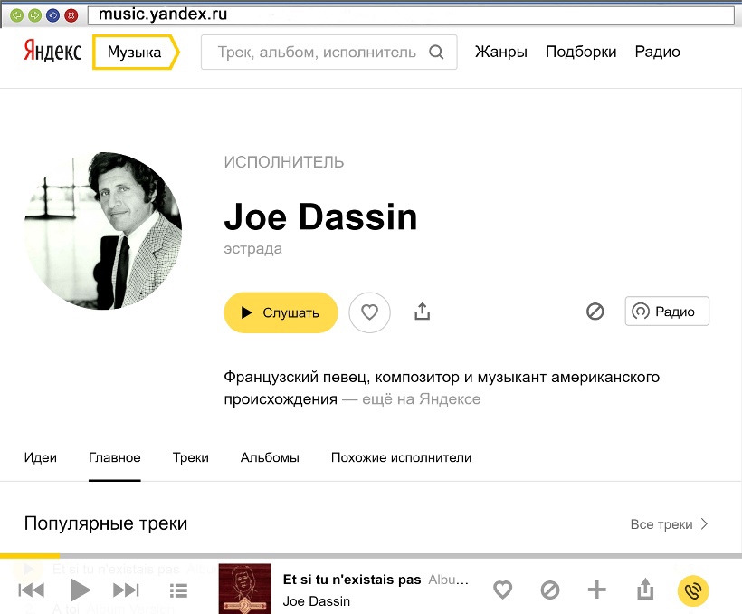Click the magnifier icon in the search field
The height and width of the screenshot is (614, 742).
click(x=436, y=53)
